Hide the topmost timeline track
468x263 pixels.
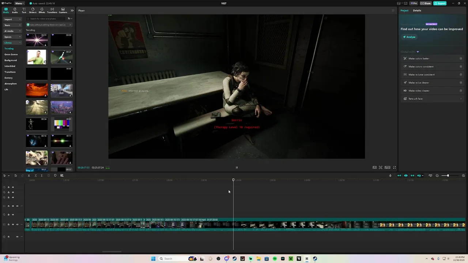[x=13, y=187]
